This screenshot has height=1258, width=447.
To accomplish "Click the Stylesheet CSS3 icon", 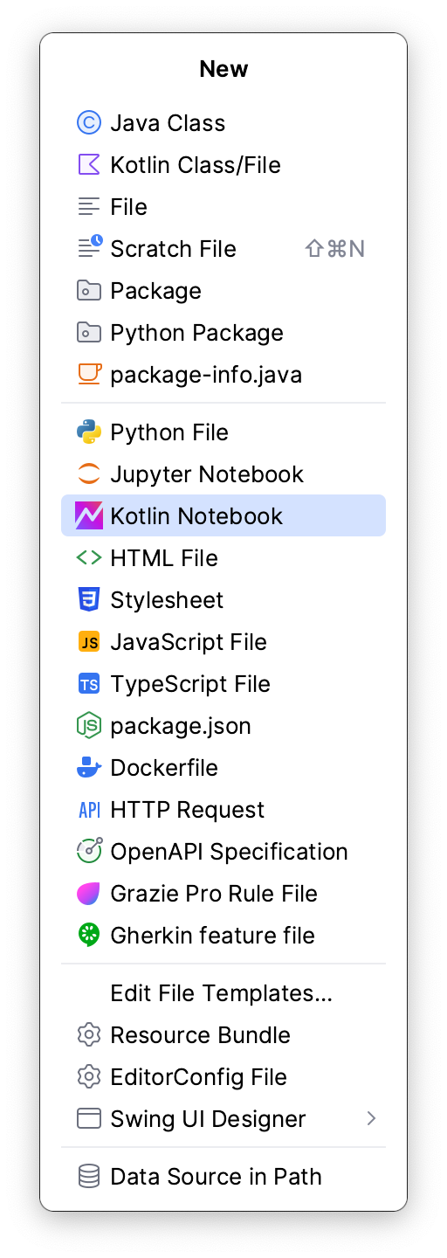I will tap(89, 600).
